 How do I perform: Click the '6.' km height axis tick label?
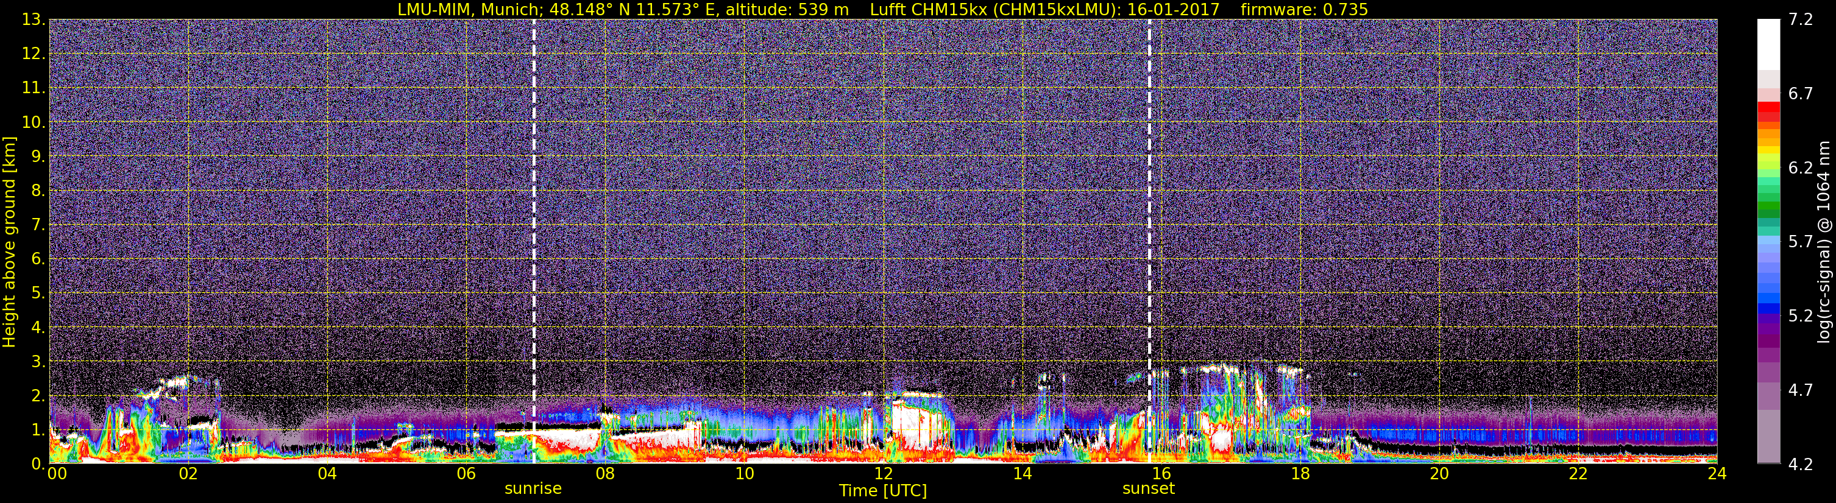pos(38,259)
